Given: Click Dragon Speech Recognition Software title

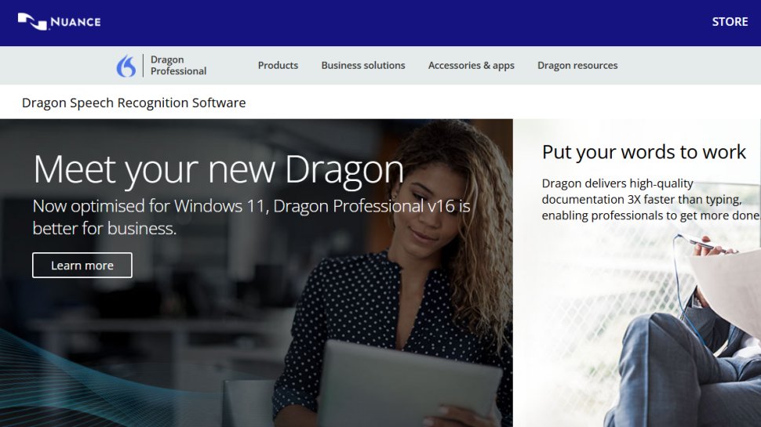Looking at the screenshot, I should click(134, 103).
